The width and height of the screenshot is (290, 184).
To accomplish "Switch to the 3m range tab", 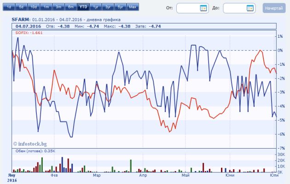I will pyautogui.click(x=58, y=7).
